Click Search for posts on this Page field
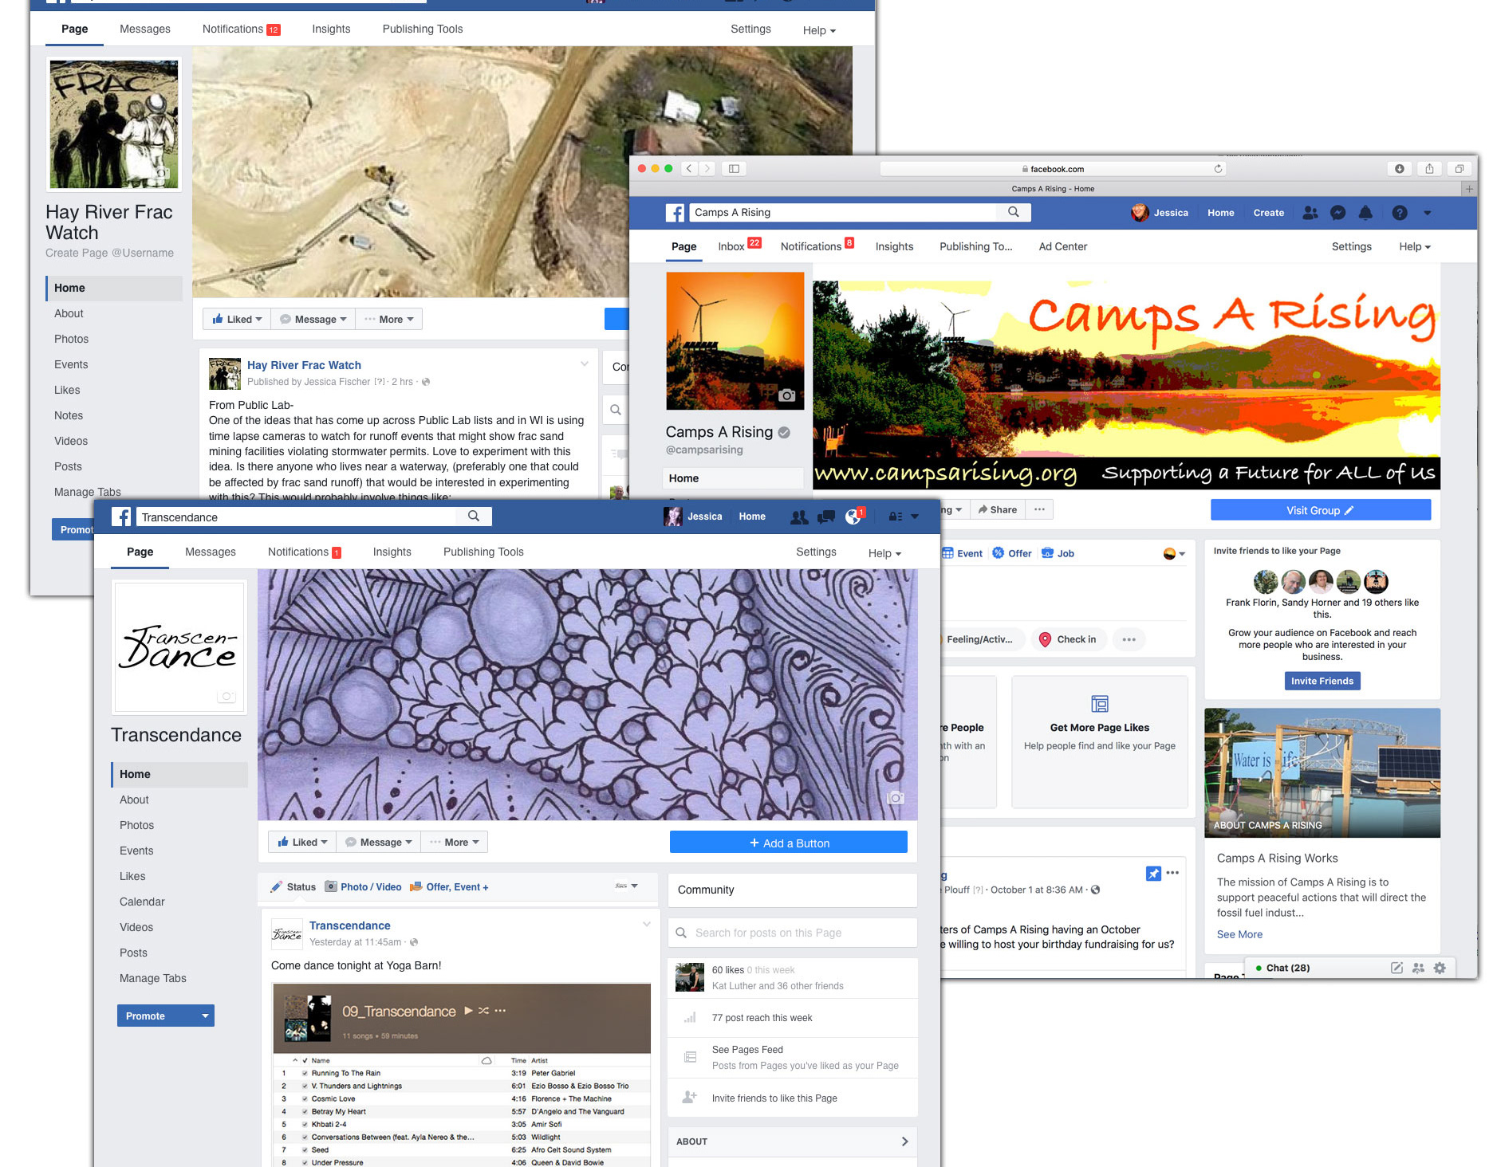The width and height of the screenshot is (1493, 1167). pyautogui.click(x=792, y=933)
